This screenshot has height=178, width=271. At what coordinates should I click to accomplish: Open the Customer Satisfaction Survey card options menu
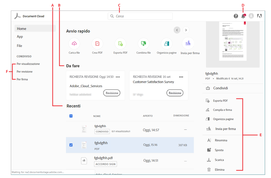tap(181, 77)
